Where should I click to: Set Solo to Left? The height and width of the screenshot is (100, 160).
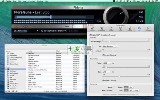(x=131, y=90)
